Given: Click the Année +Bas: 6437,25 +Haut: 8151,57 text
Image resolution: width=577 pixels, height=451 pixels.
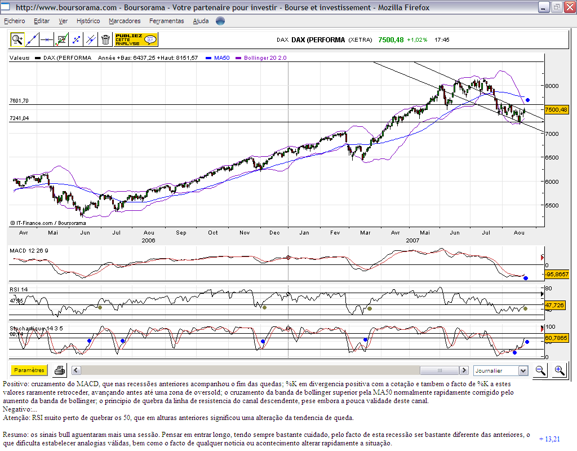Looking at the screenshot, I should pos(148,58).
